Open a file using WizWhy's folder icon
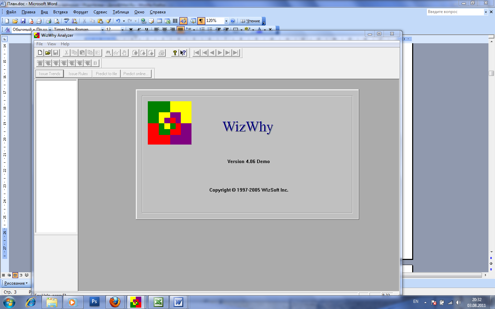495x309 pixels. click(x=48, y=53)
